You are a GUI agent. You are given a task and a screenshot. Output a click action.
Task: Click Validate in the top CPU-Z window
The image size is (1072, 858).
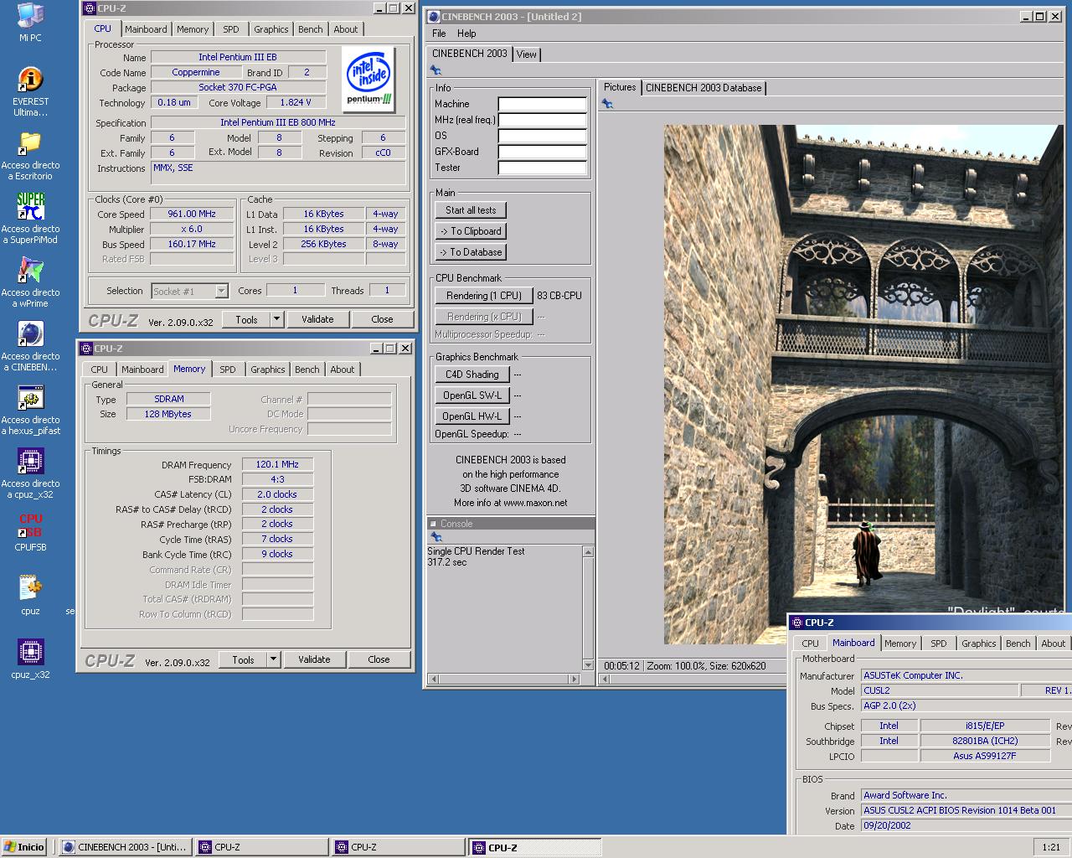coord(317,319)
